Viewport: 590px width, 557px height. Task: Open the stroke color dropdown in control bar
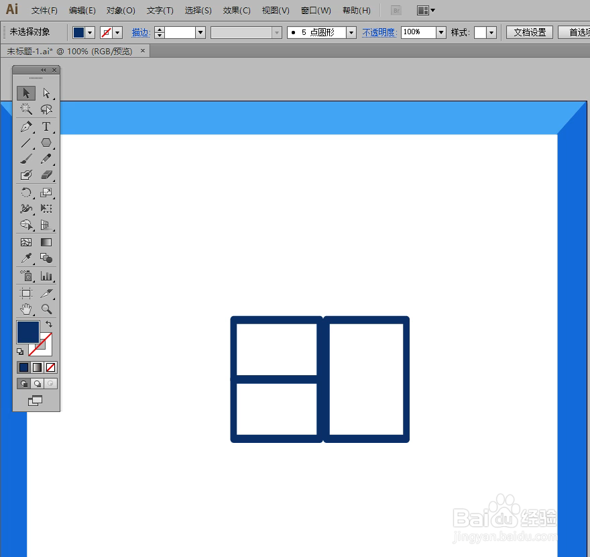click(117, 33)
